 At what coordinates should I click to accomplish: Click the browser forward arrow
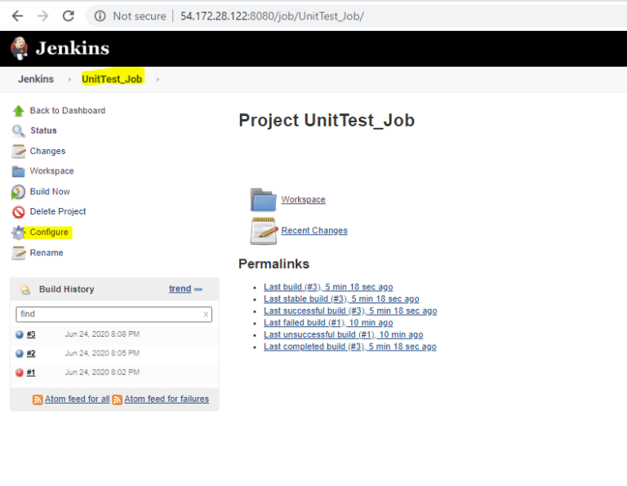(x=42, y=16)
